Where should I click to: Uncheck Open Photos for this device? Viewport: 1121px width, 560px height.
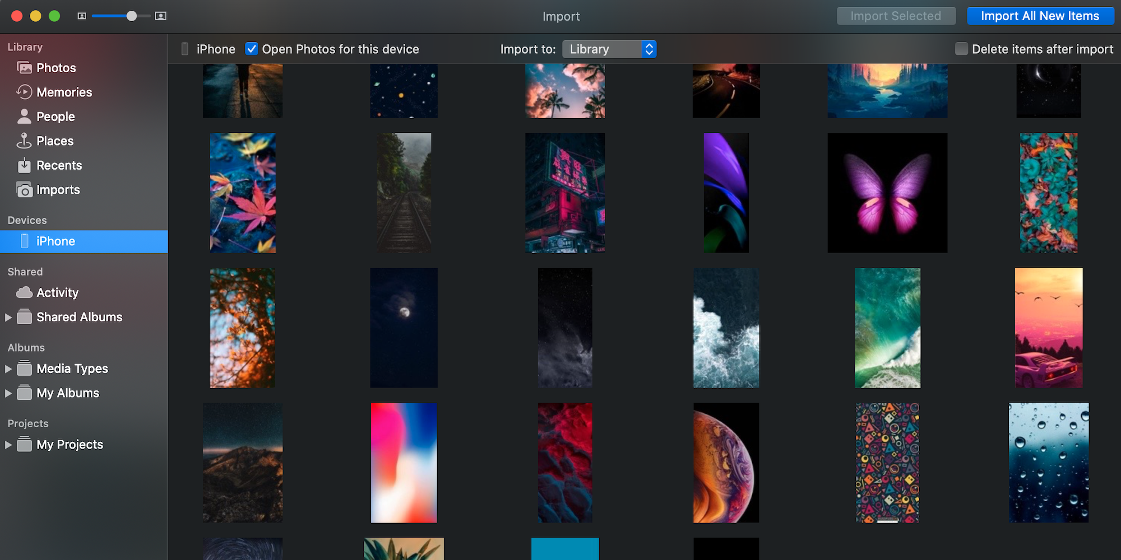click(x=252, y=49)
